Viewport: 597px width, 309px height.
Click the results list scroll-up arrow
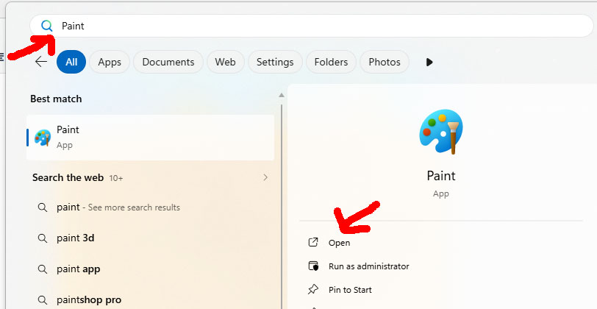(282, 95)
